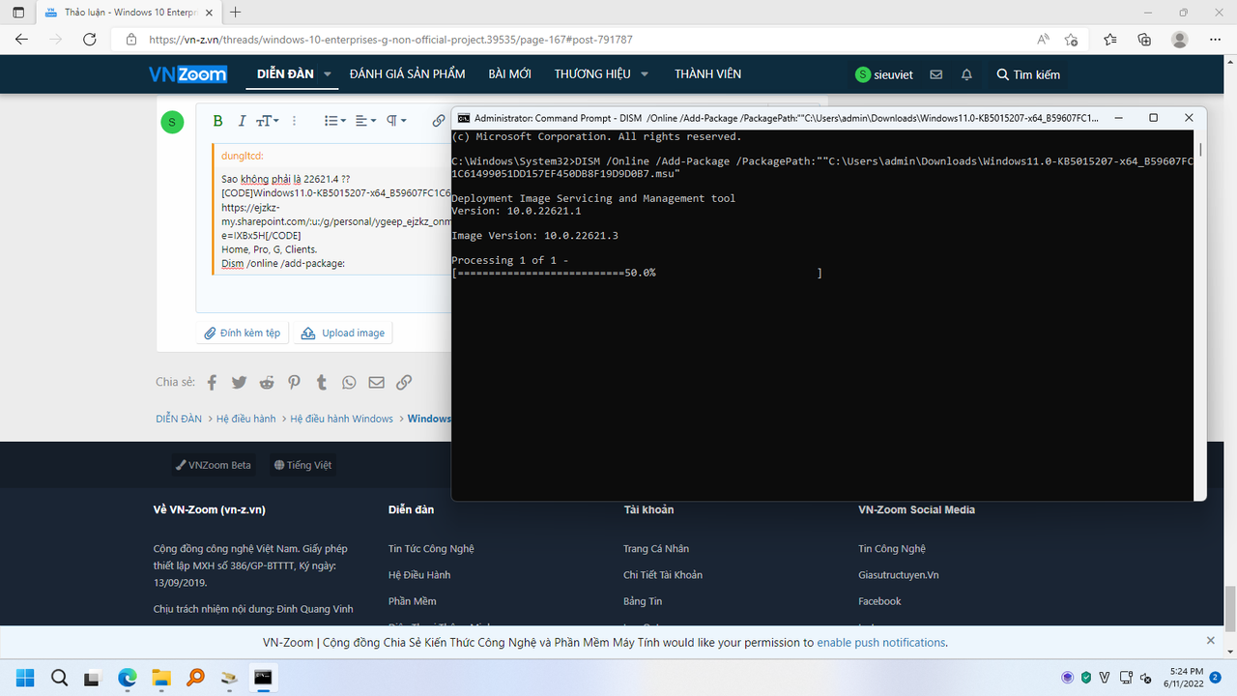Copy thread link via chain icon

pyautogui.click(x=404, y=382)
